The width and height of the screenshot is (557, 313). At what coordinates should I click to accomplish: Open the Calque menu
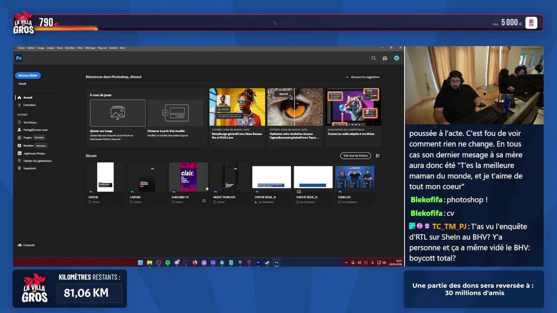coord(50,48)
